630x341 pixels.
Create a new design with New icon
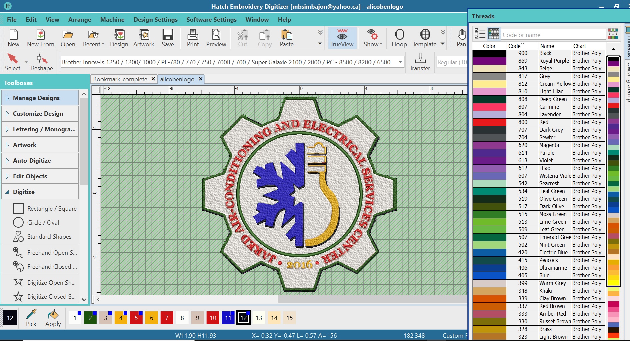pyautogui.click(x=13, y=38)
